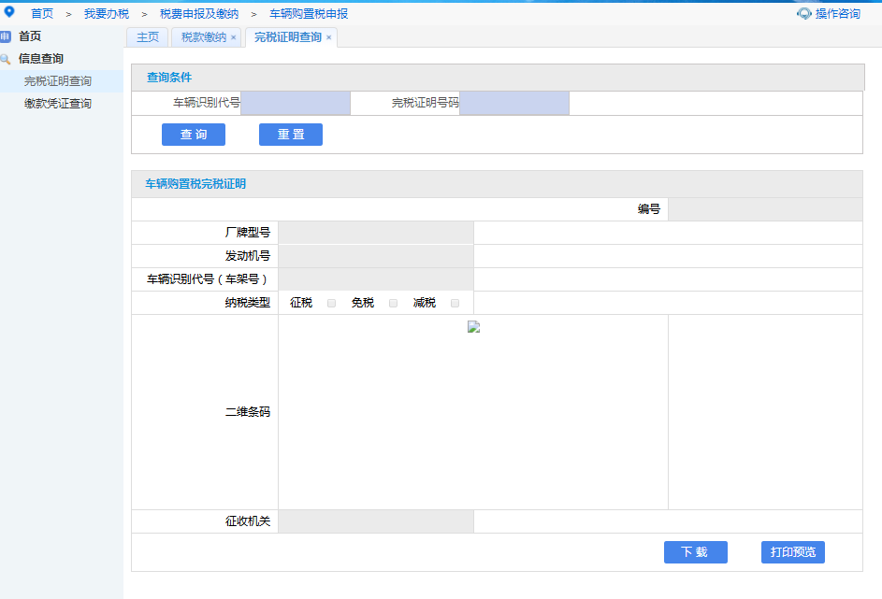This screenshot has width=882, height=599.
Task: Focus the 车辆识别代号 query input field
Action: tap(296, 104)
